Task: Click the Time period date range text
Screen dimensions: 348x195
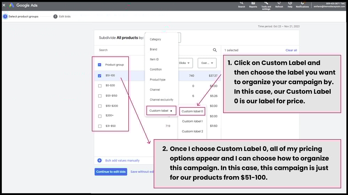Action: (x=278, y=26)
